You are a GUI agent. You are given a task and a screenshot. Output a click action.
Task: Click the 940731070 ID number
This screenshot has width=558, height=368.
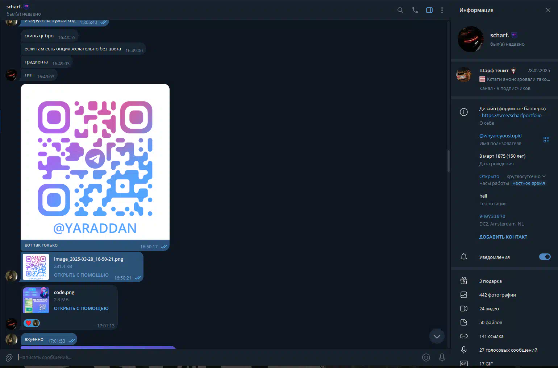pyautogui.click(x=492, y=216)
